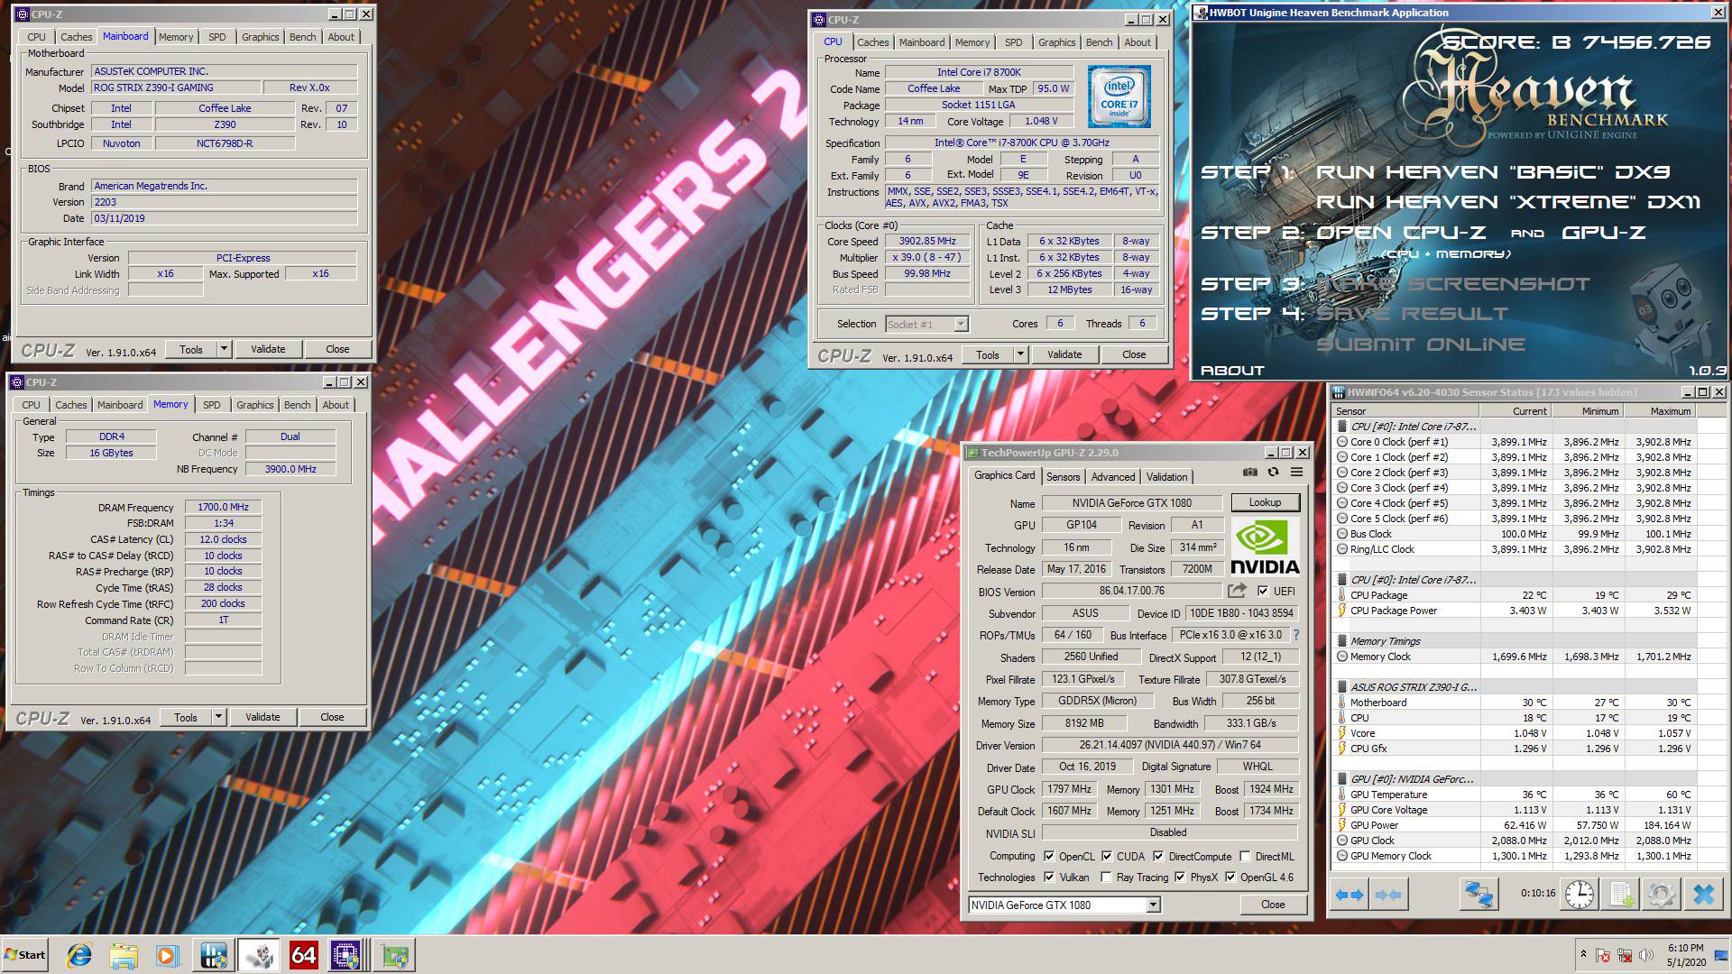
Task: Click HWiNFO collapse columns arrows button
Action: 1388,895
